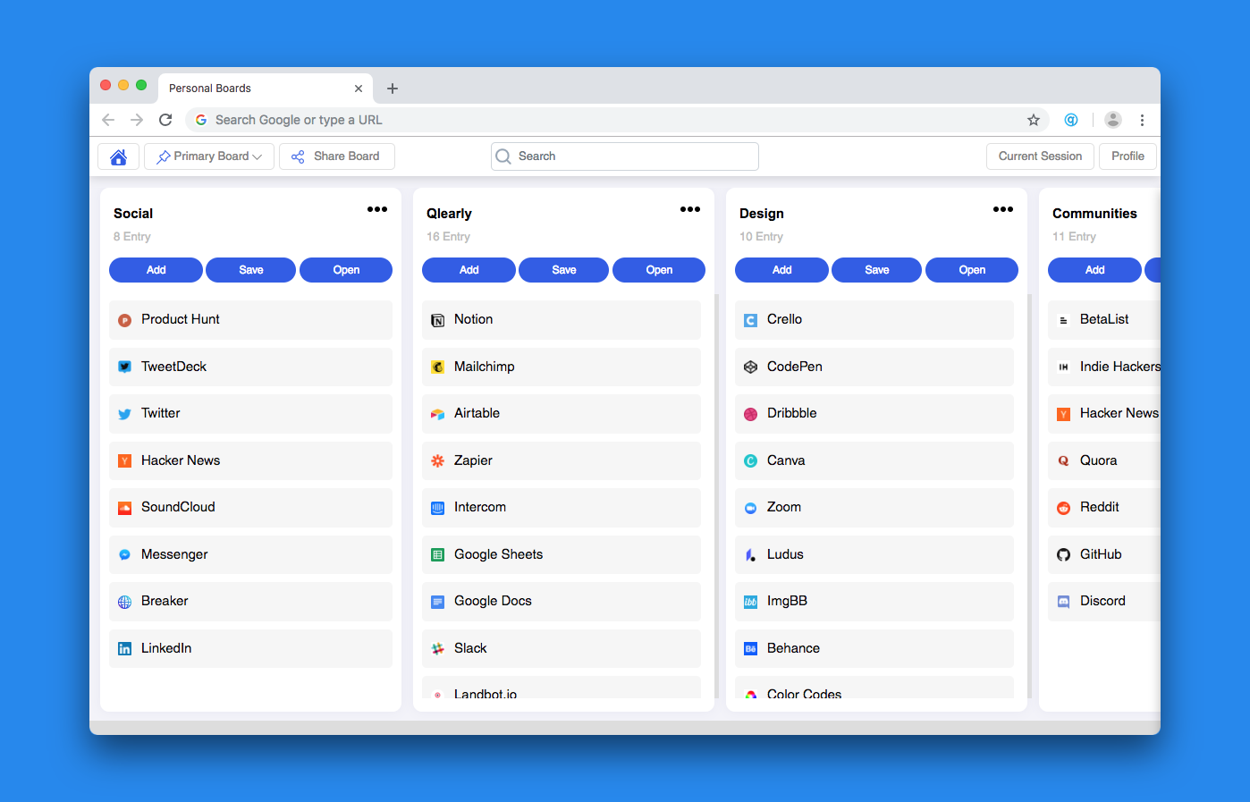Viewport: 1250px width, 802px height.
Task: Click the blue @ extension icon
Action: 1071,120
